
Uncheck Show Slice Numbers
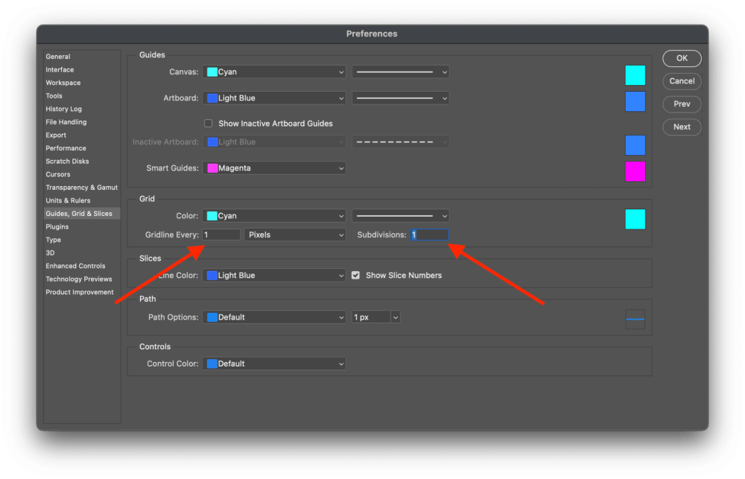click(x=355, y=275)
